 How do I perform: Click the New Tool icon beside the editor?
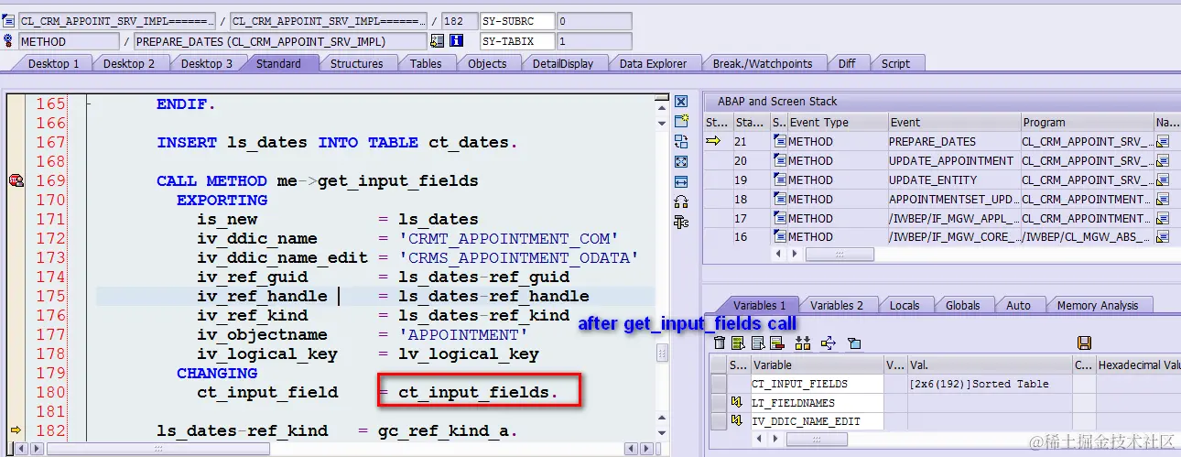coord(681,121)
